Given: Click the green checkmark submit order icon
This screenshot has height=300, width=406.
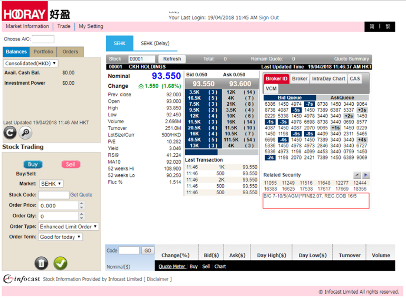Looking at the screenshot, I should 60,263.
